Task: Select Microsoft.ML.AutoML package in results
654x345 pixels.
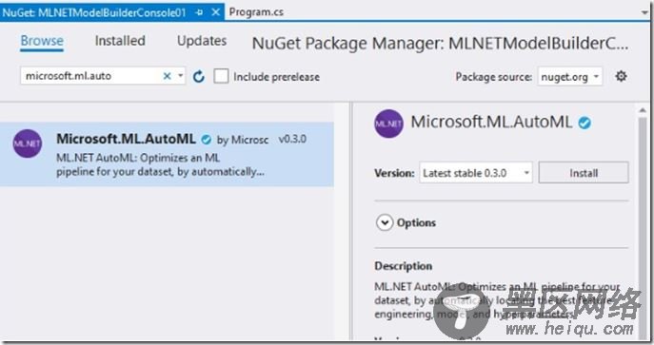Action: [x=167, y=154]
